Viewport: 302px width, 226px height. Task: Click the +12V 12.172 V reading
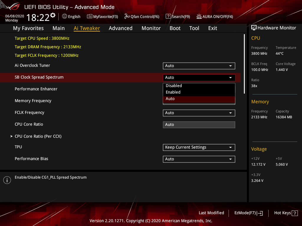(x=258, y=164)
